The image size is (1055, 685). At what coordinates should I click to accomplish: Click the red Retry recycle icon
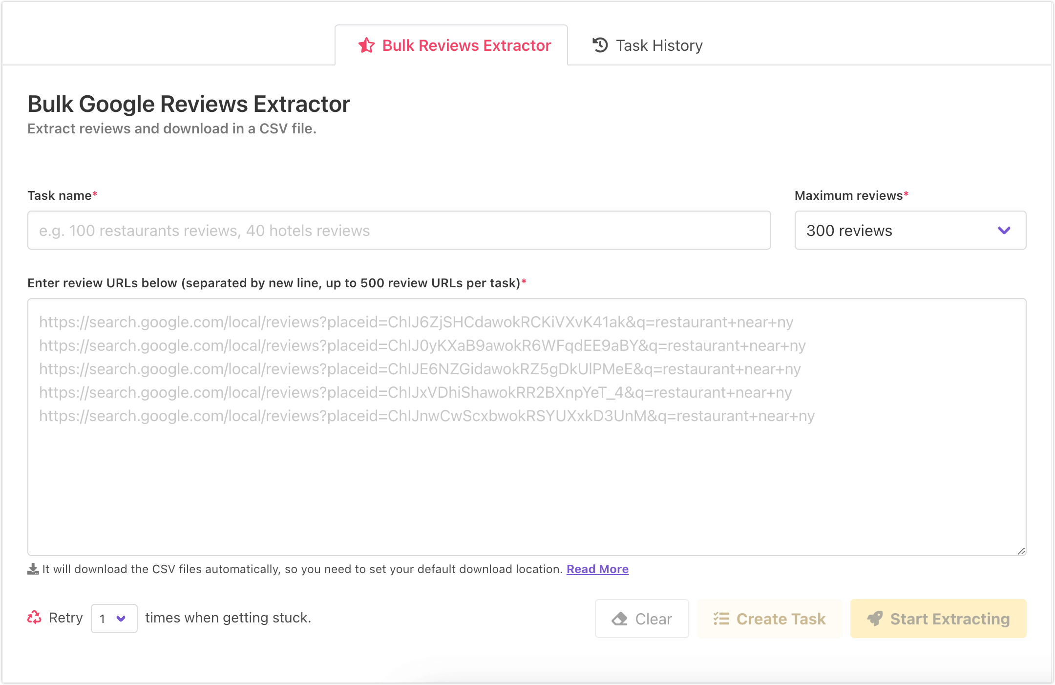tap(34, 618)
